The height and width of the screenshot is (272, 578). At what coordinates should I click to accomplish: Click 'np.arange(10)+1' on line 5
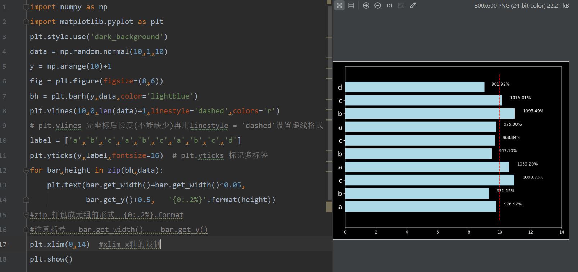coord(79,66)
